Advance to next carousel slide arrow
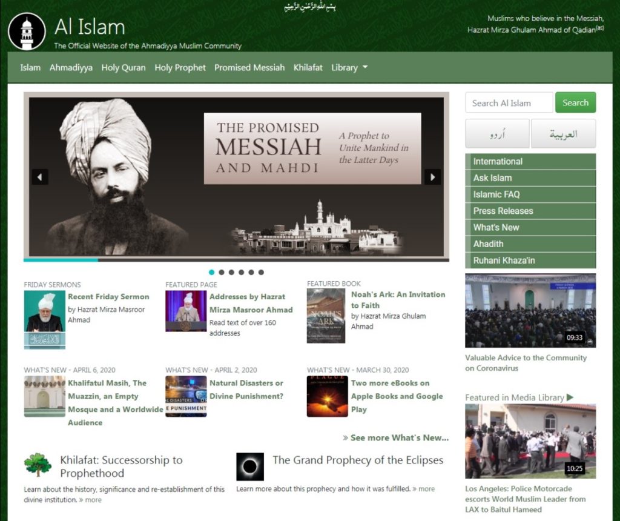This screenshot has width=620, height=521. [x=432, y=177]
